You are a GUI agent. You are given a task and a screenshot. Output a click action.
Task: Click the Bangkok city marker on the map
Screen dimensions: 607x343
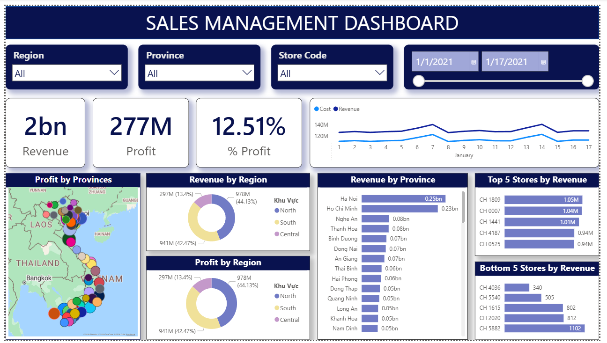[24, 282]
